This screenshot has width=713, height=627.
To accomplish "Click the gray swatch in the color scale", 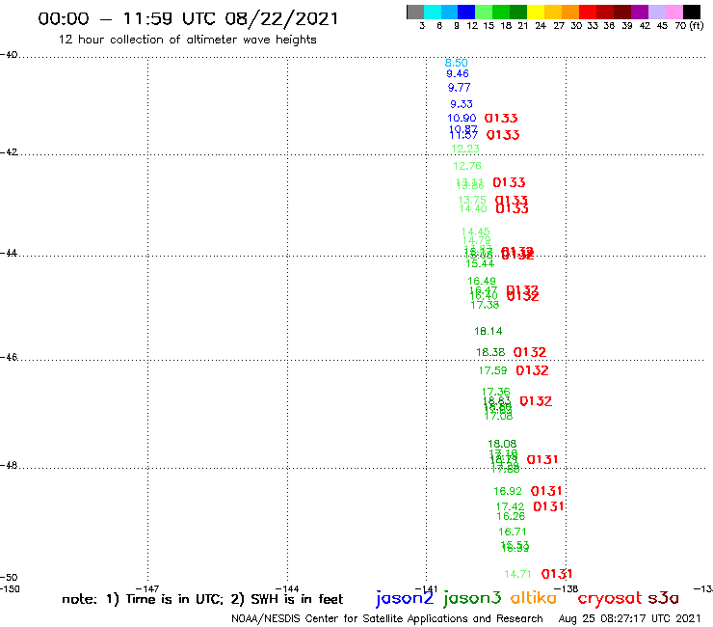I will click(415, 12).
